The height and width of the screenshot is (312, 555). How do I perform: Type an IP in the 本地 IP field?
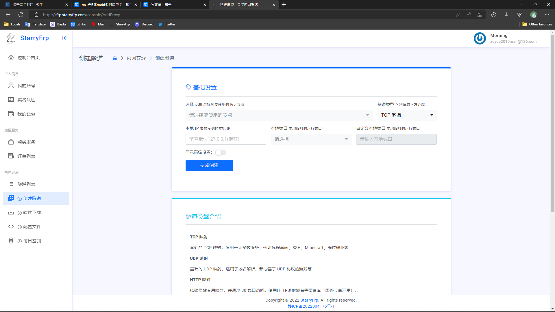point(226,139)
